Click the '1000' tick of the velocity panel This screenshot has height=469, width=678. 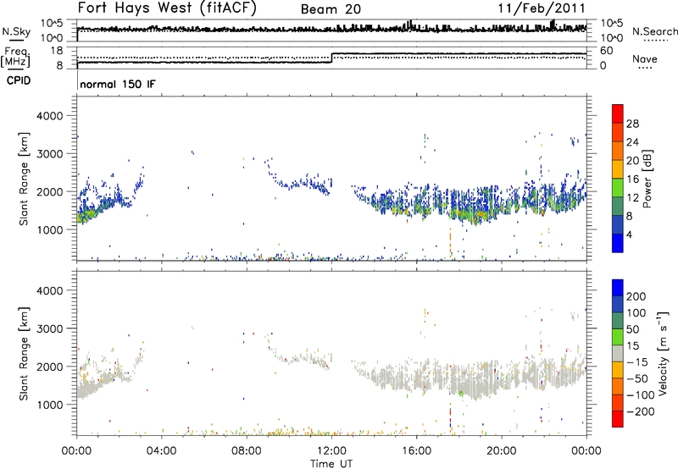pyautogui.click(x=49, y=405)
